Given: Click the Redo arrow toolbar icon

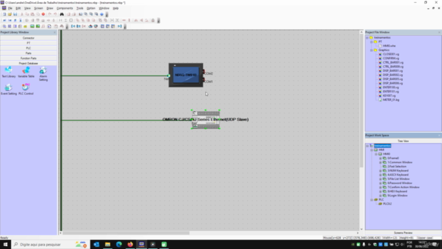Looking at the screenshot, I should [55, 14].
